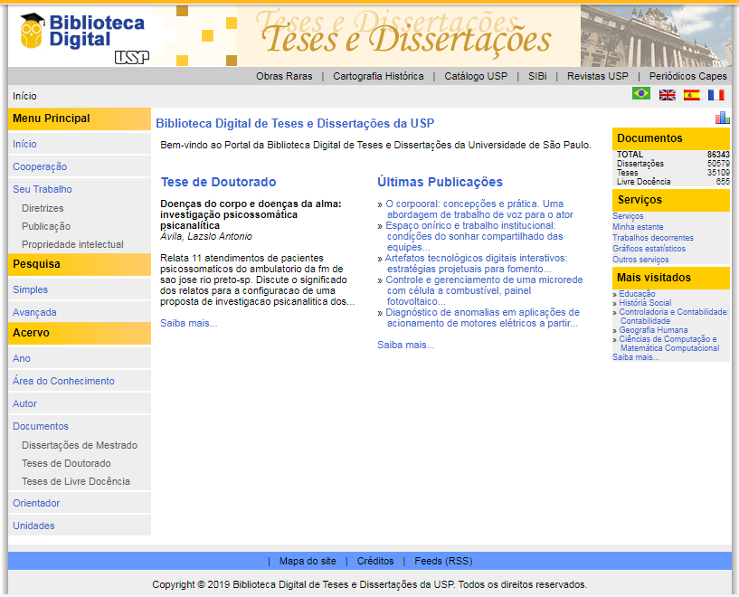
Task: Open Outros serviços
Action: click(x=640, y=260)
